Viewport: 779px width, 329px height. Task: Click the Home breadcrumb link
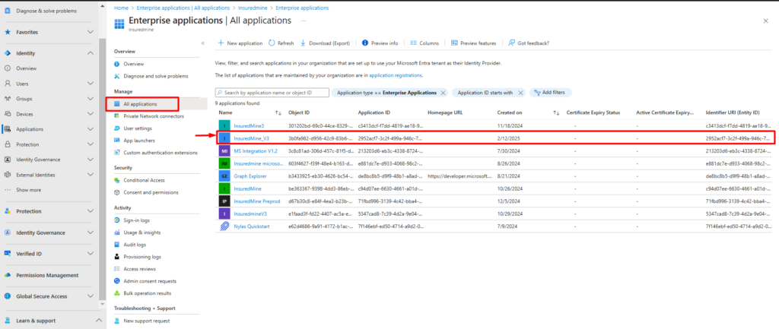point(121,8)
